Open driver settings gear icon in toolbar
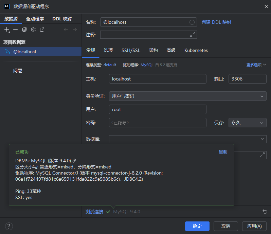Viewport: 271px width, 234px height. point(33,30)
